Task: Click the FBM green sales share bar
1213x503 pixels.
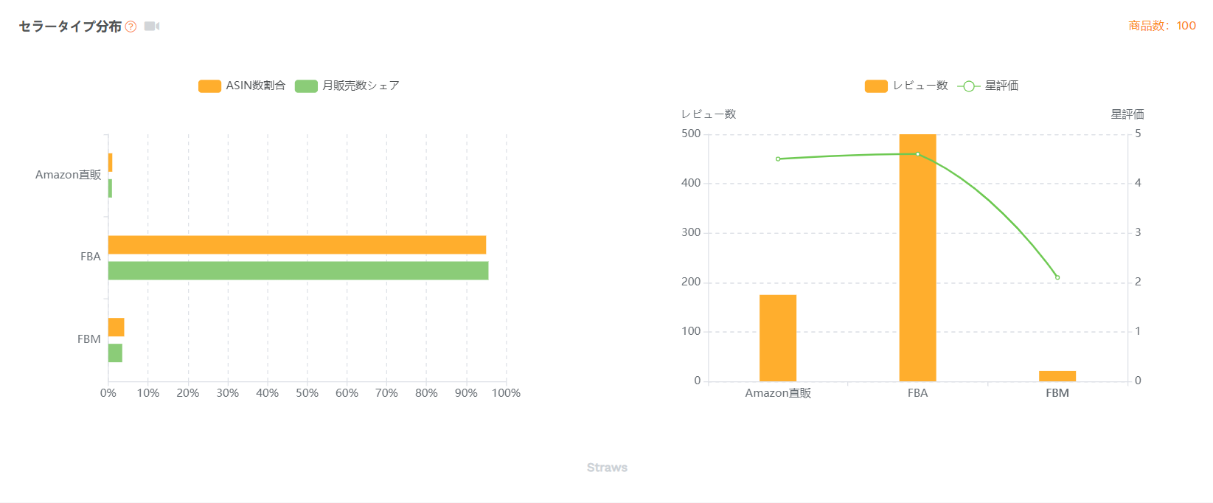Action: coord(115,353)
